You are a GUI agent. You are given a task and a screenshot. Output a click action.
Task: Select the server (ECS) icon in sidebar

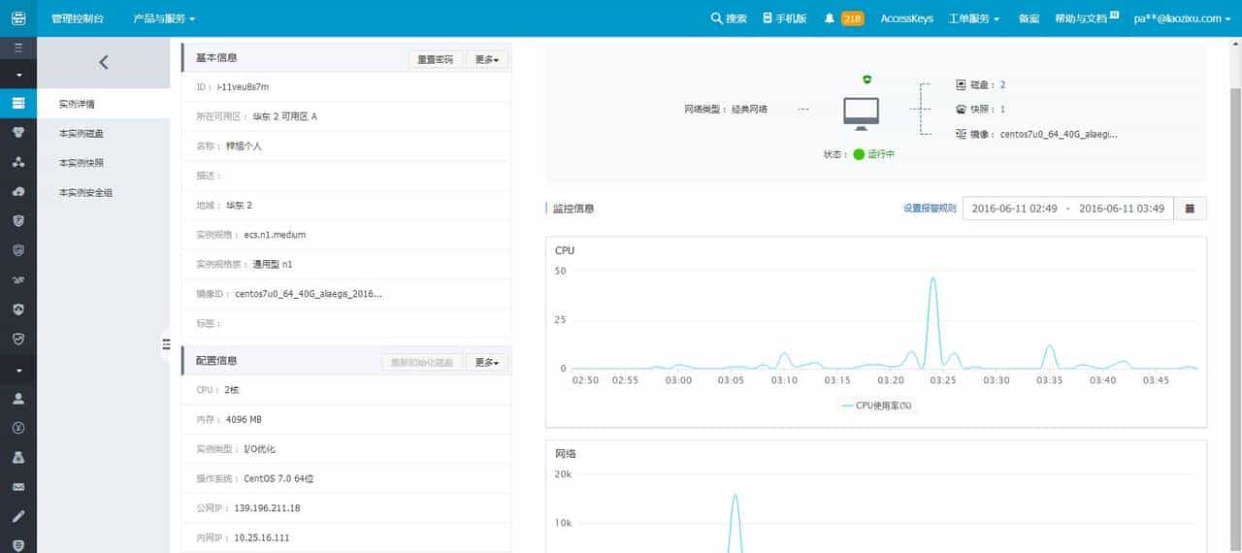point(17,103)
